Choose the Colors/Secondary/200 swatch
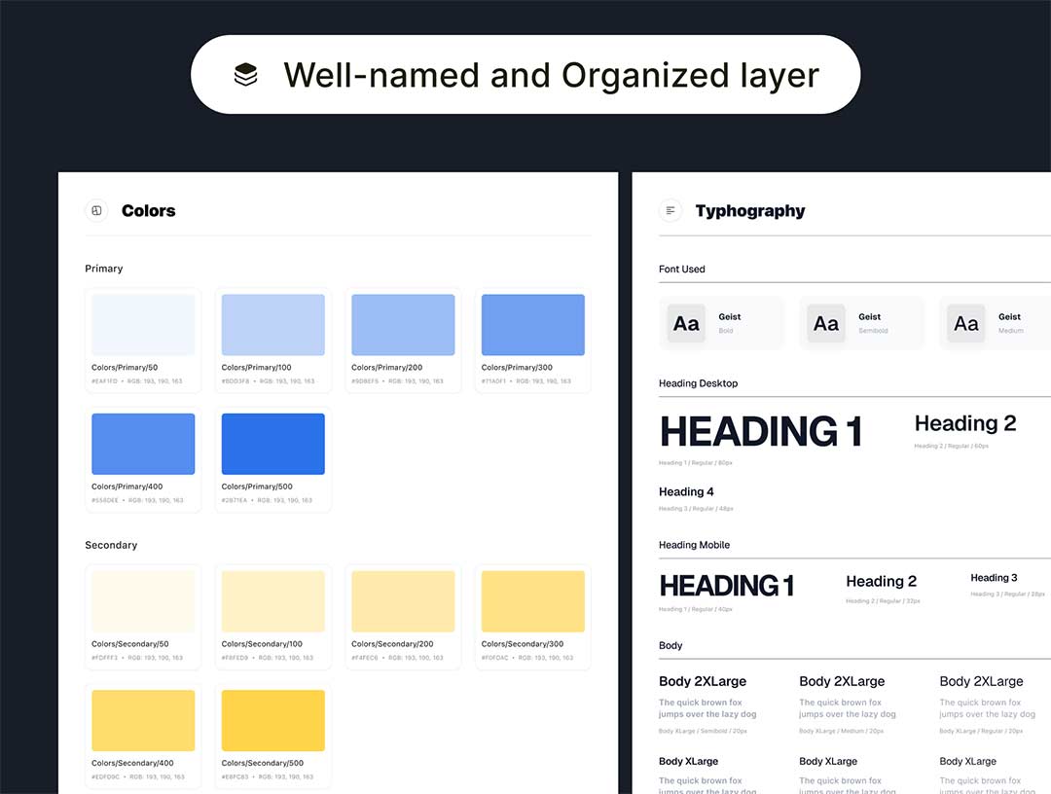 point(403,601)
